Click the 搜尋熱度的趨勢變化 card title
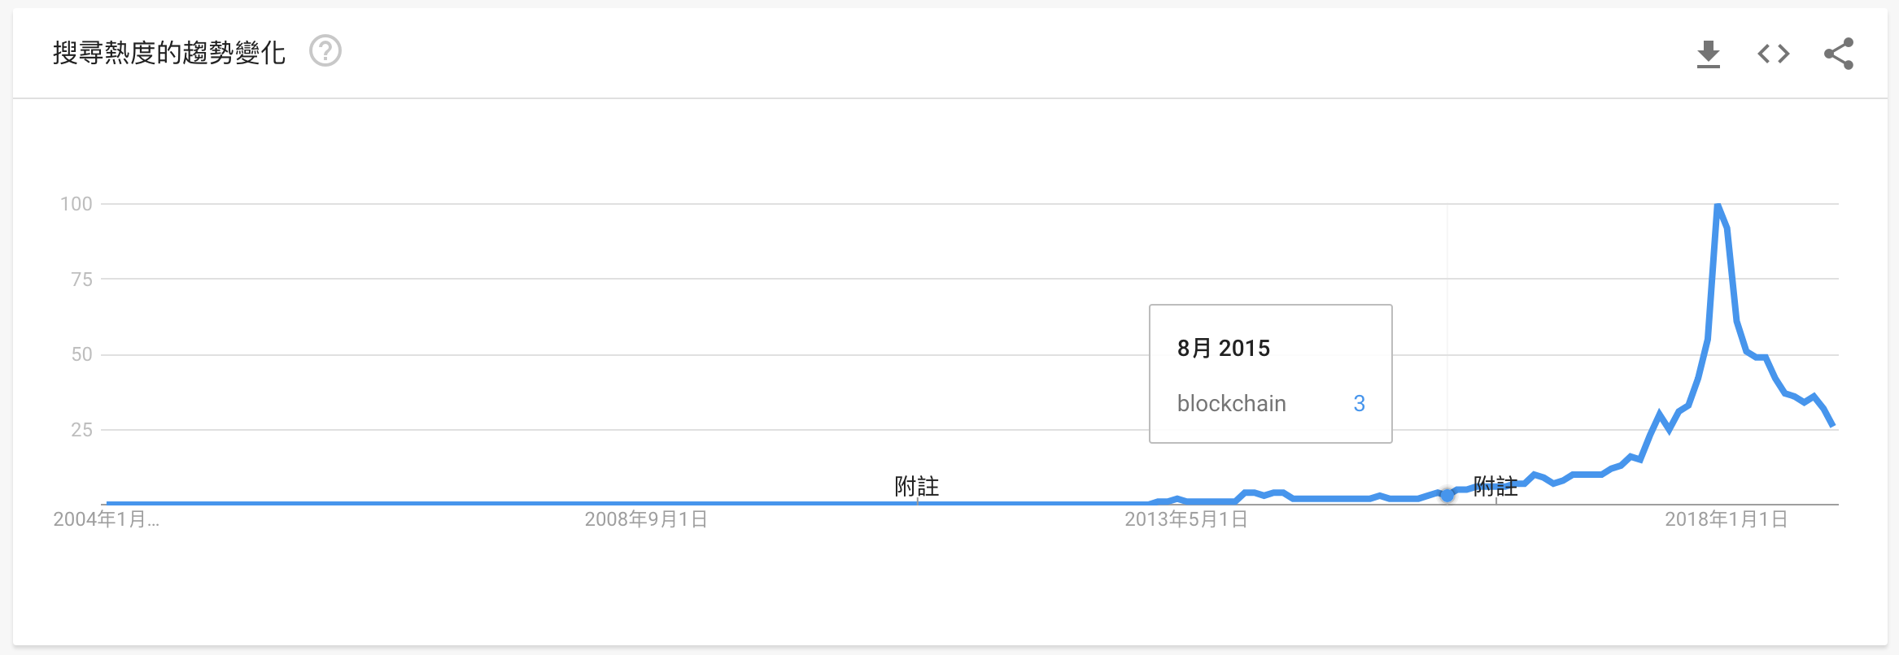The width and height of the screenshot is (1899, 655). coord(169,53)
